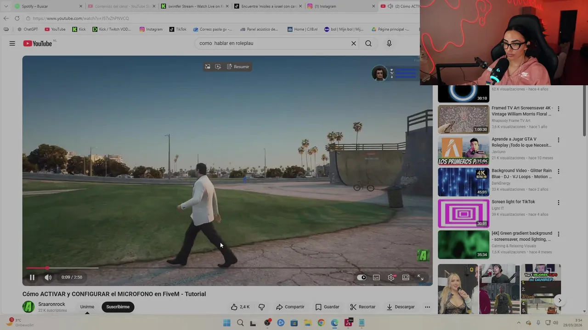The height and width of the screenshot is (330, 588).
Task: Enter fullscreen mode
Action: (x=420, y=277)
